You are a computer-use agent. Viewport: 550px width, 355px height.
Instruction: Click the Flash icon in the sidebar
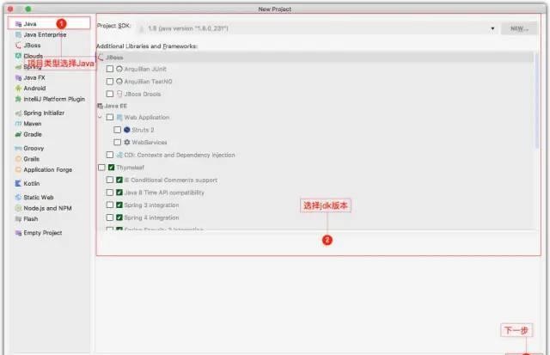click(18, 219)
